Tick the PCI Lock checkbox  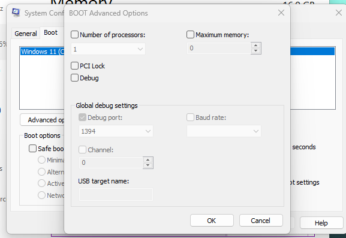point(74,66)
